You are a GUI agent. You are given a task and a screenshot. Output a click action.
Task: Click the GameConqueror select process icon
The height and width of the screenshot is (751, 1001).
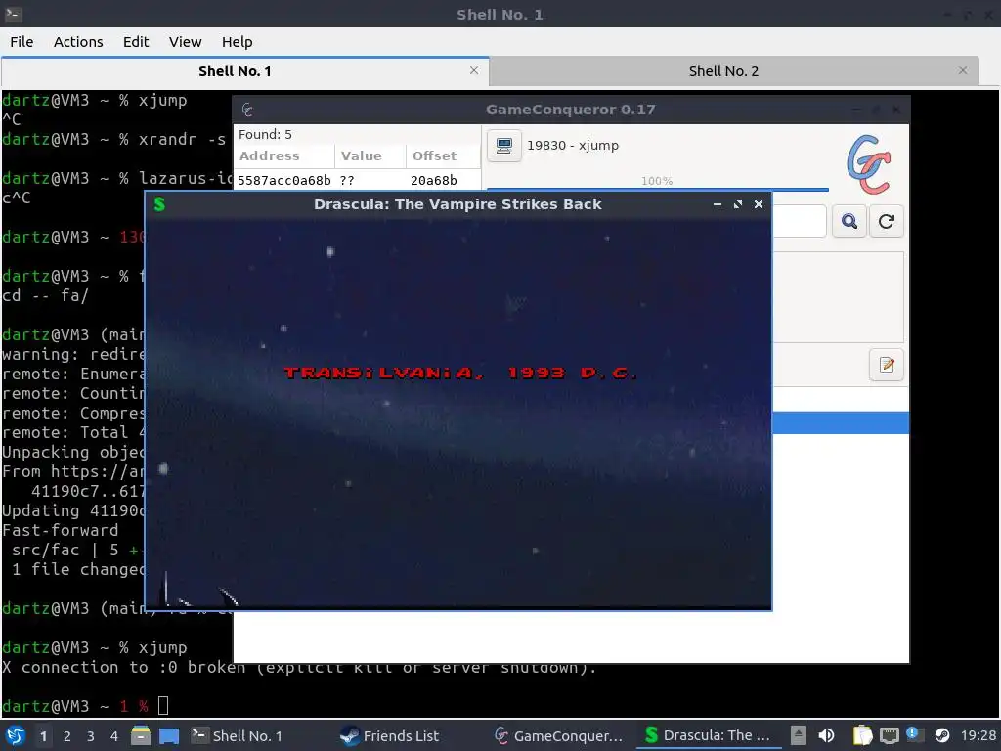click(503, 145)
